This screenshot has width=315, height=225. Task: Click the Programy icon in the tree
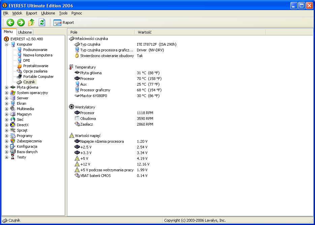tap(13, 136)
